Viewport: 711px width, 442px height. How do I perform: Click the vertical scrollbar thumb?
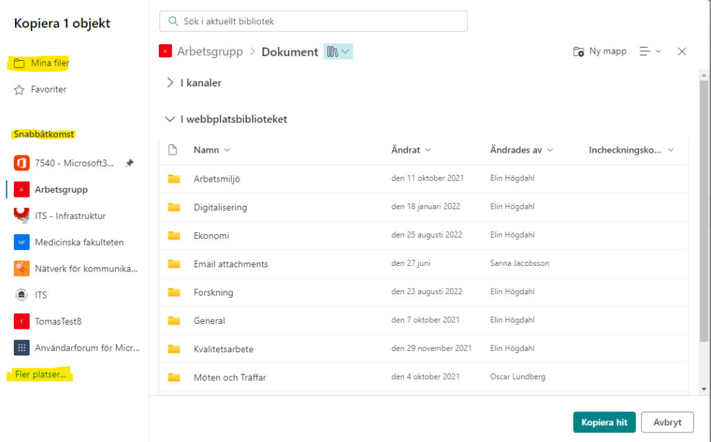(703, 211)
